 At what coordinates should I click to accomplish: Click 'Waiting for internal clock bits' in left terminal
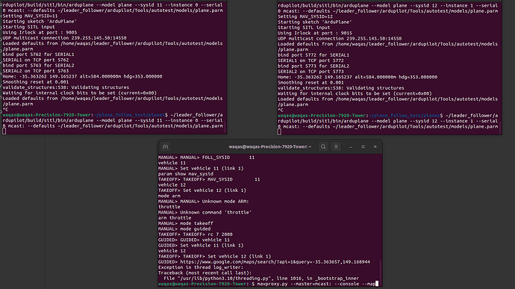[x=79, y=93]
